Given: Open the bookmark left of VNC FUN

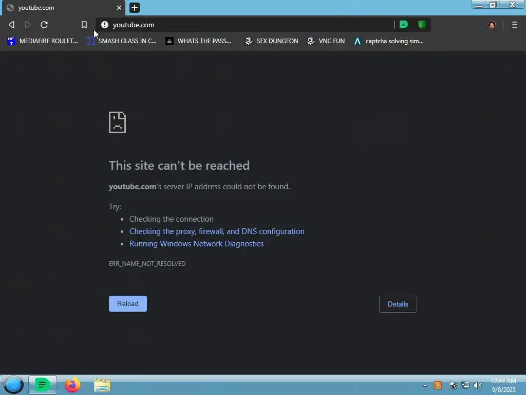Looking at the screenshot, I should point(271,41).
